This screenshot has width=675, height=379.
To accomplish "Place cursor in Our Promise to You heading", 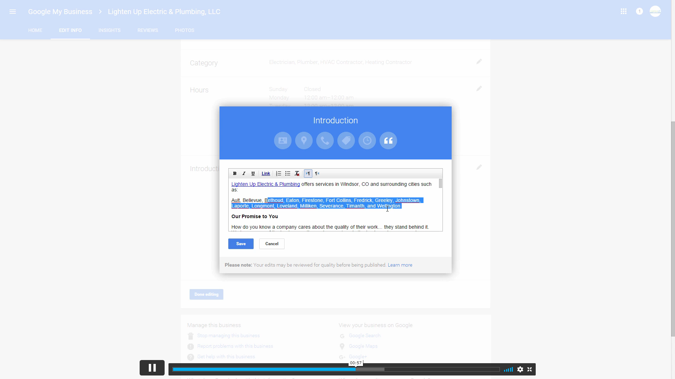I will coord(255,216).
